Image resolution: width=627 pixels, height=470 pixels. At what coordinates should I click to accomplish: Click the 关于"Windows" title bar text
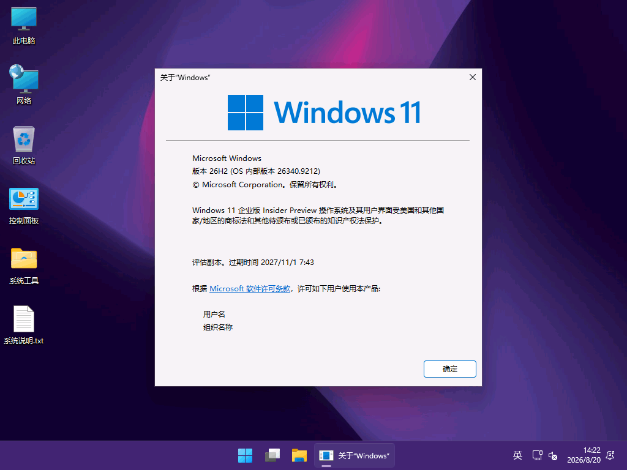pos(185,78)
